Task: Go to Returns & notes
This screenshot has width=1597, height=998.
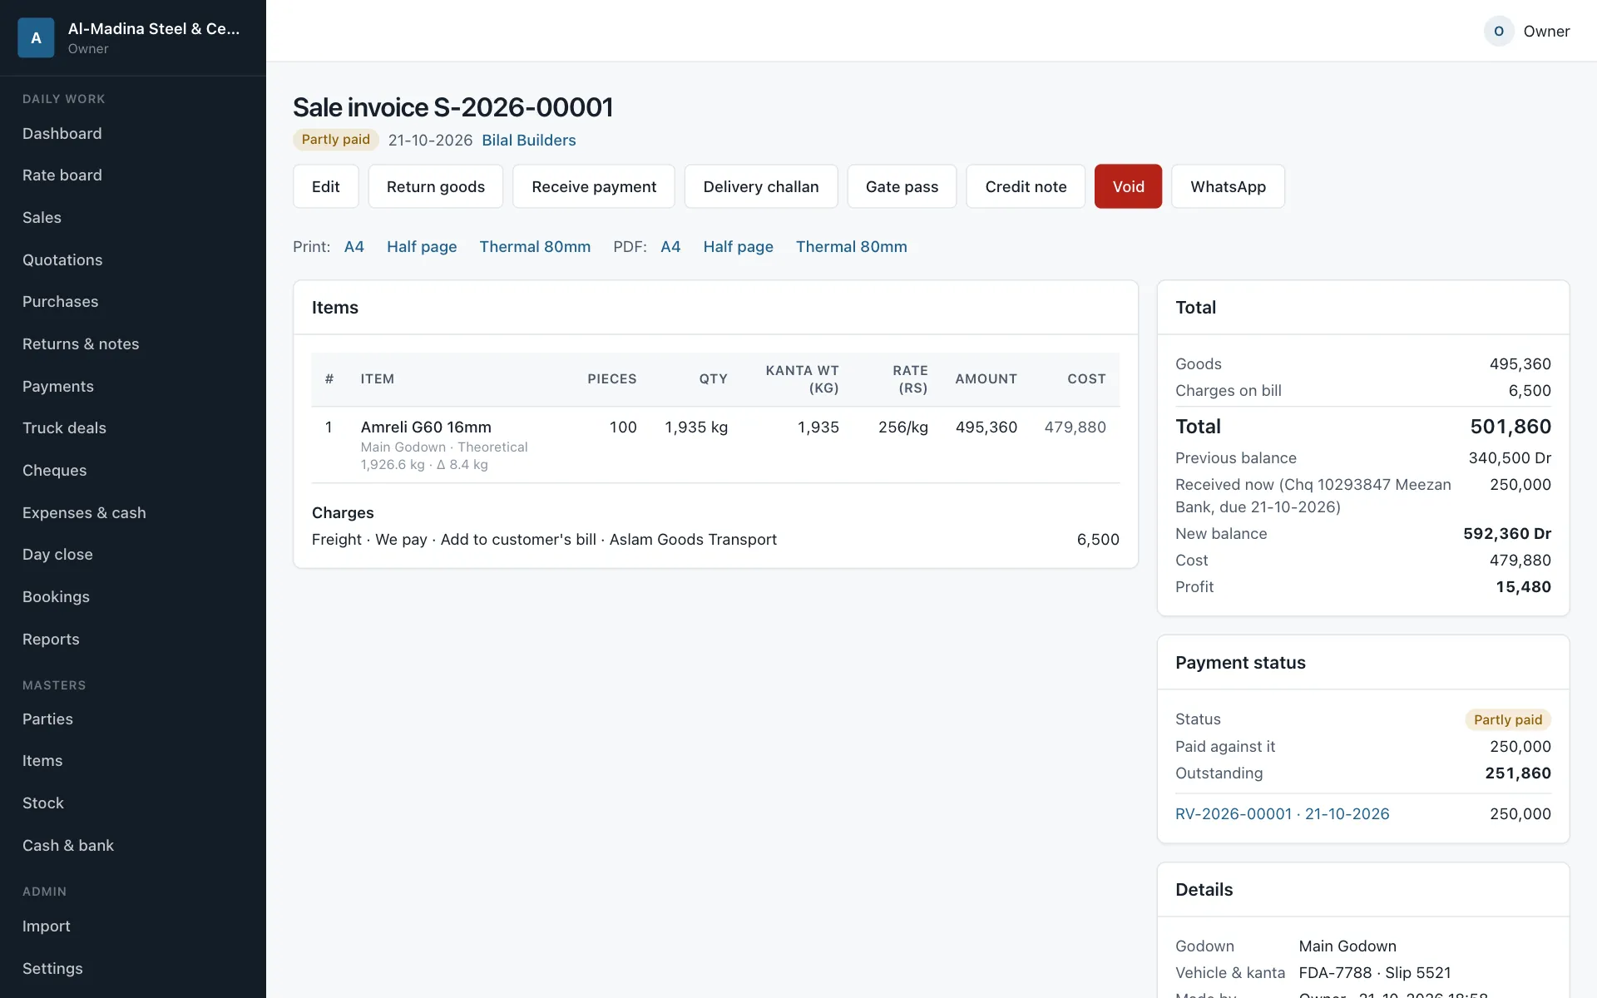Action: [x=81, y=344]
